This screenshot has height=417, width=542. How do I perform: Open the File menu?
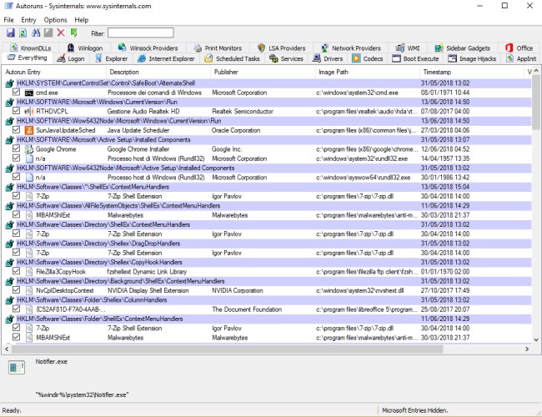[8, 20]
